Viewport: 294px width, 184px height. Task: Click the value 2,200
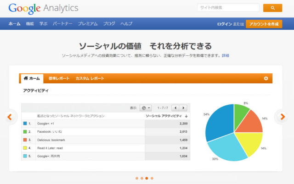point(184,124)
